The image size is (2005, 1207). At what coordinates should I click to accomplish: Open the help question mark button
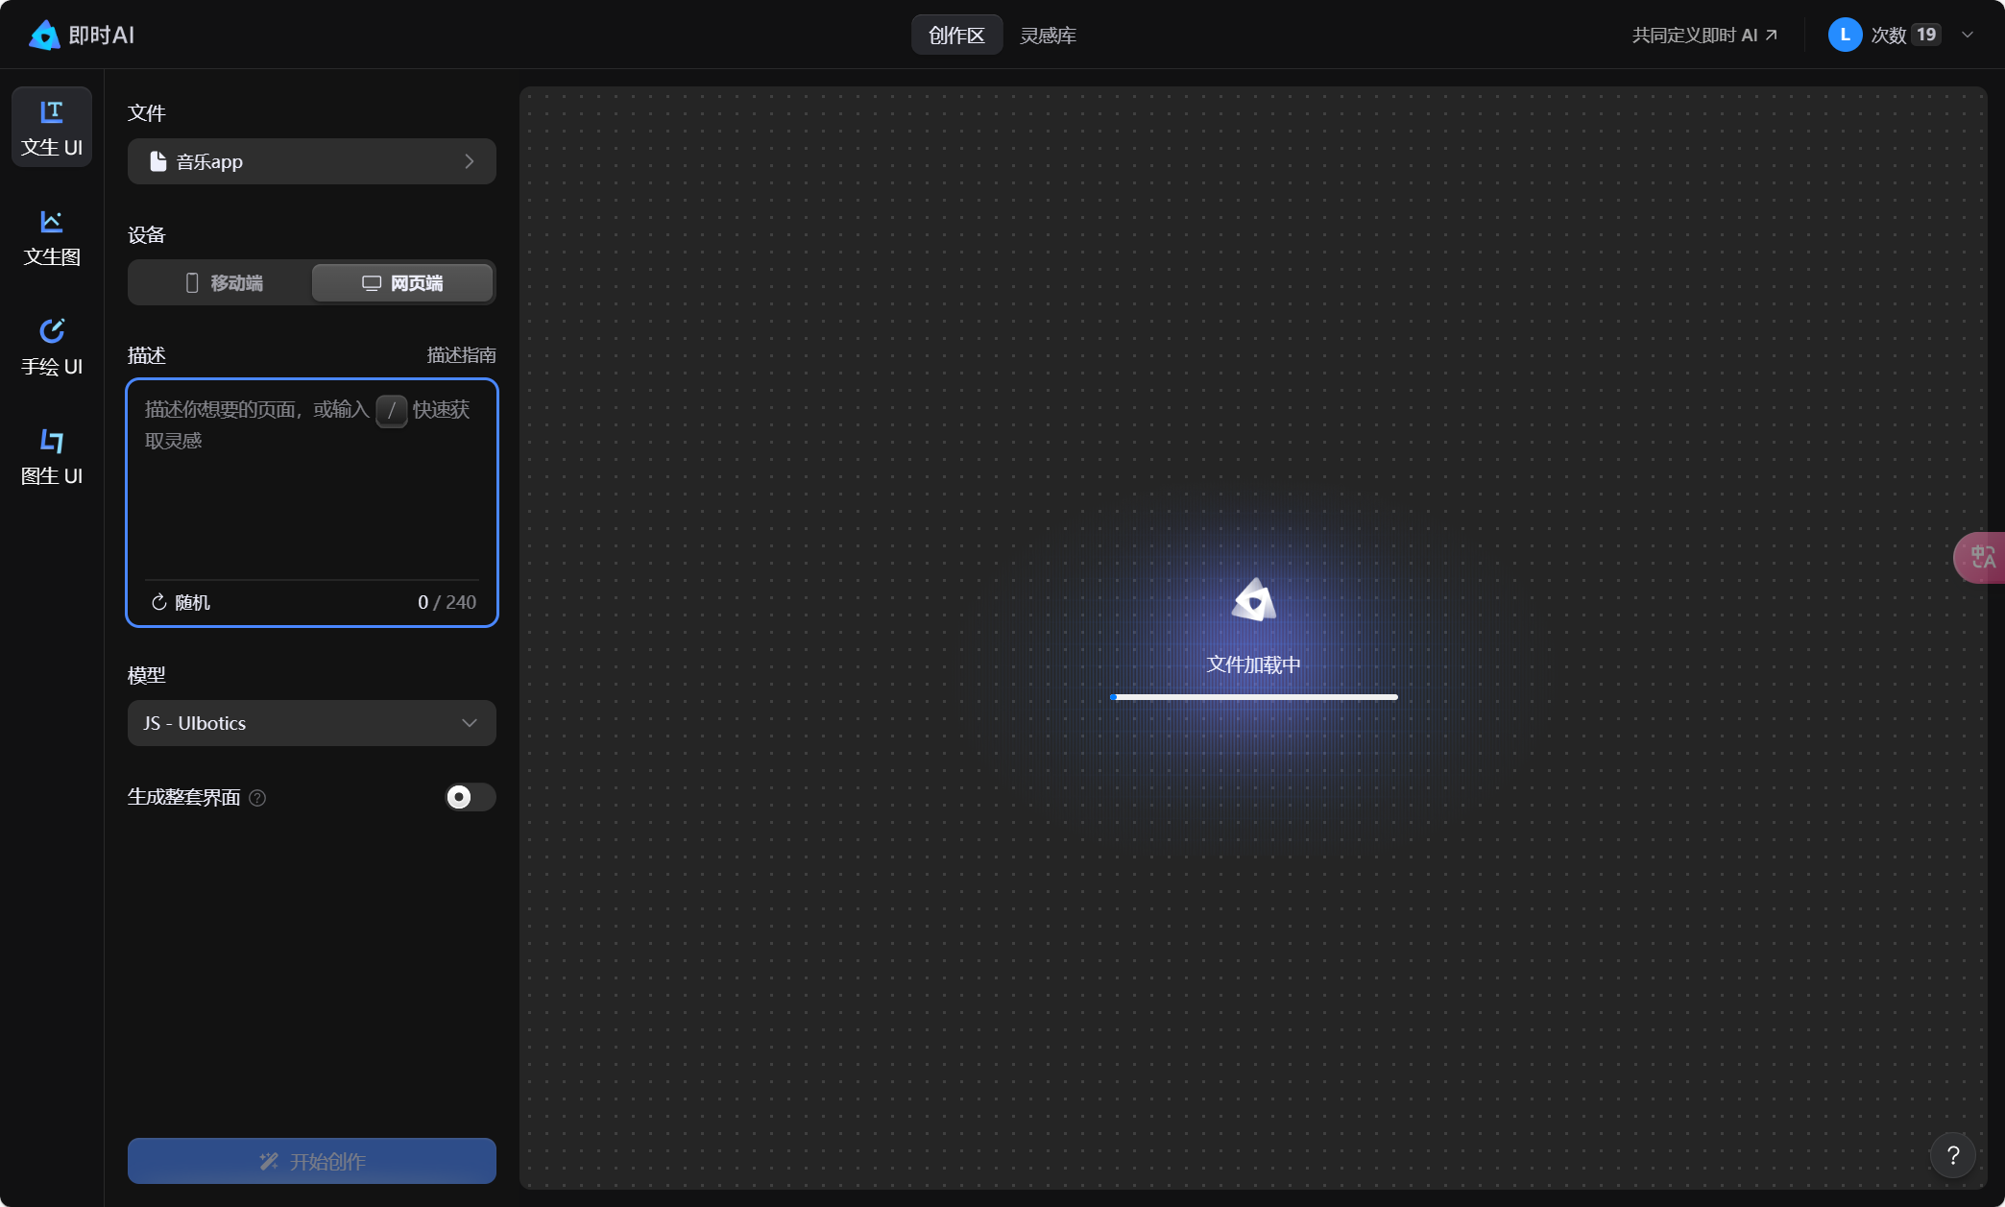pos(1952,1155)
